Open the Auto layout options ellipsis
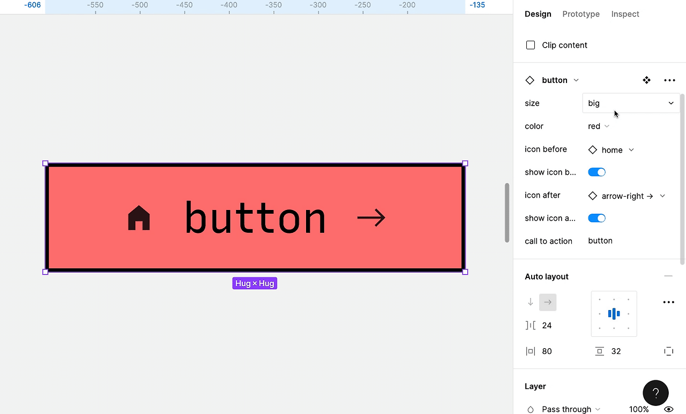Image resolution: width=686 pixels, height=414 pixels. (668, 302)
